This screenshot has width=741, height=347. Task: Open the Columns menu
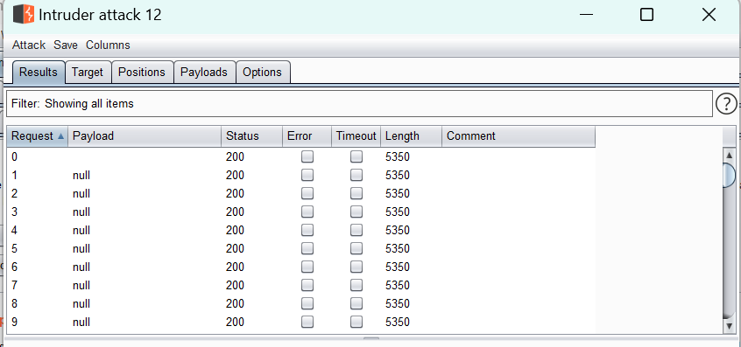(x=108, y=45)
